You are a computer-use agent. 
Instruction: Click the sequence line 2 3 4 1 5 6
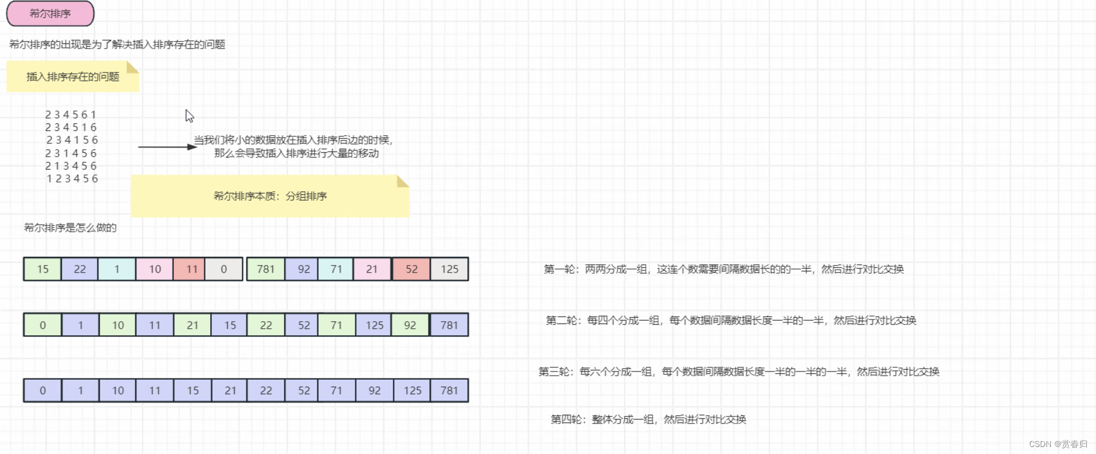[72, 140]
